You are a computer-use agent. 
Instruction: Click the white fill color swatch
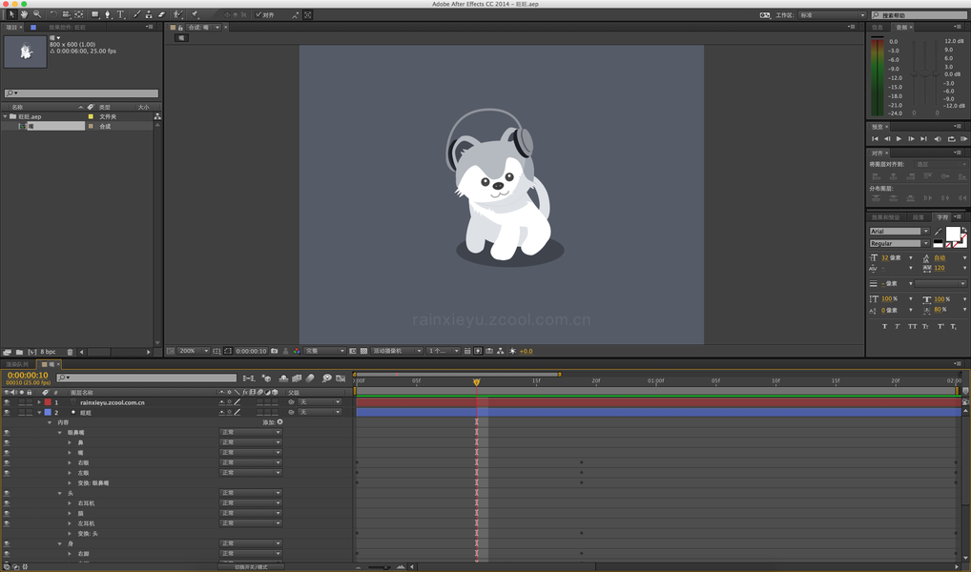[x=952, y=234]
